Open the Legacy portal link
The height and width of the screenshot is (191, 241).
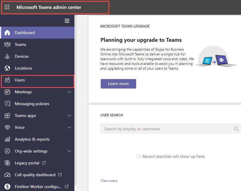[37, 163]
